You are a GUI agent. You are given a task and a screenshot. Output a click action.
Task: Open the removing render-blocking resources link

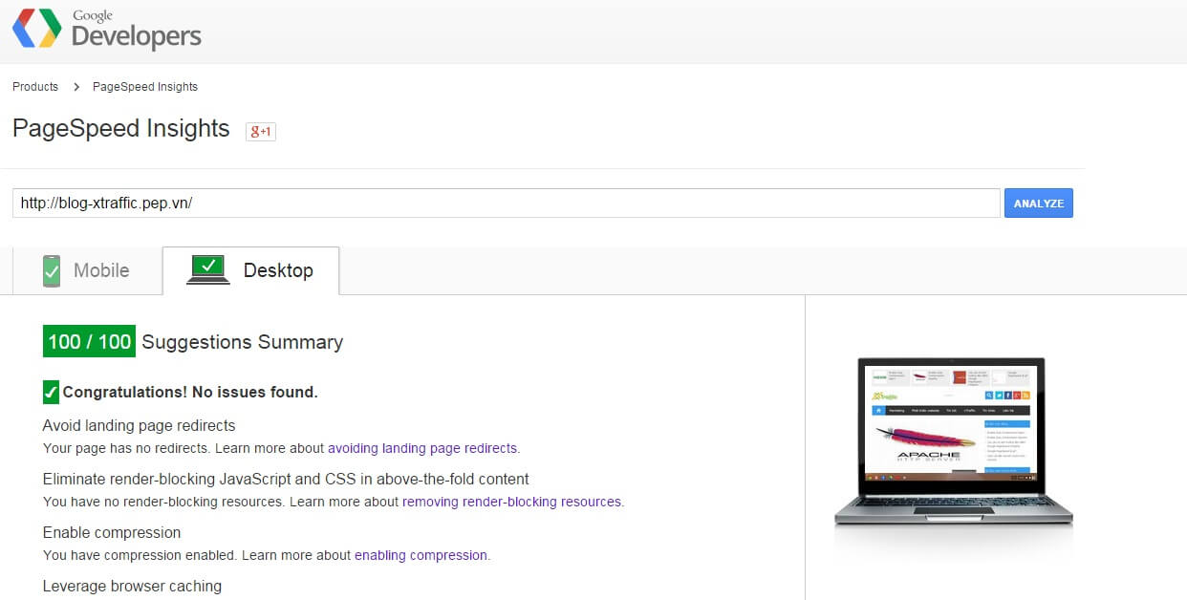click(511, 502)
